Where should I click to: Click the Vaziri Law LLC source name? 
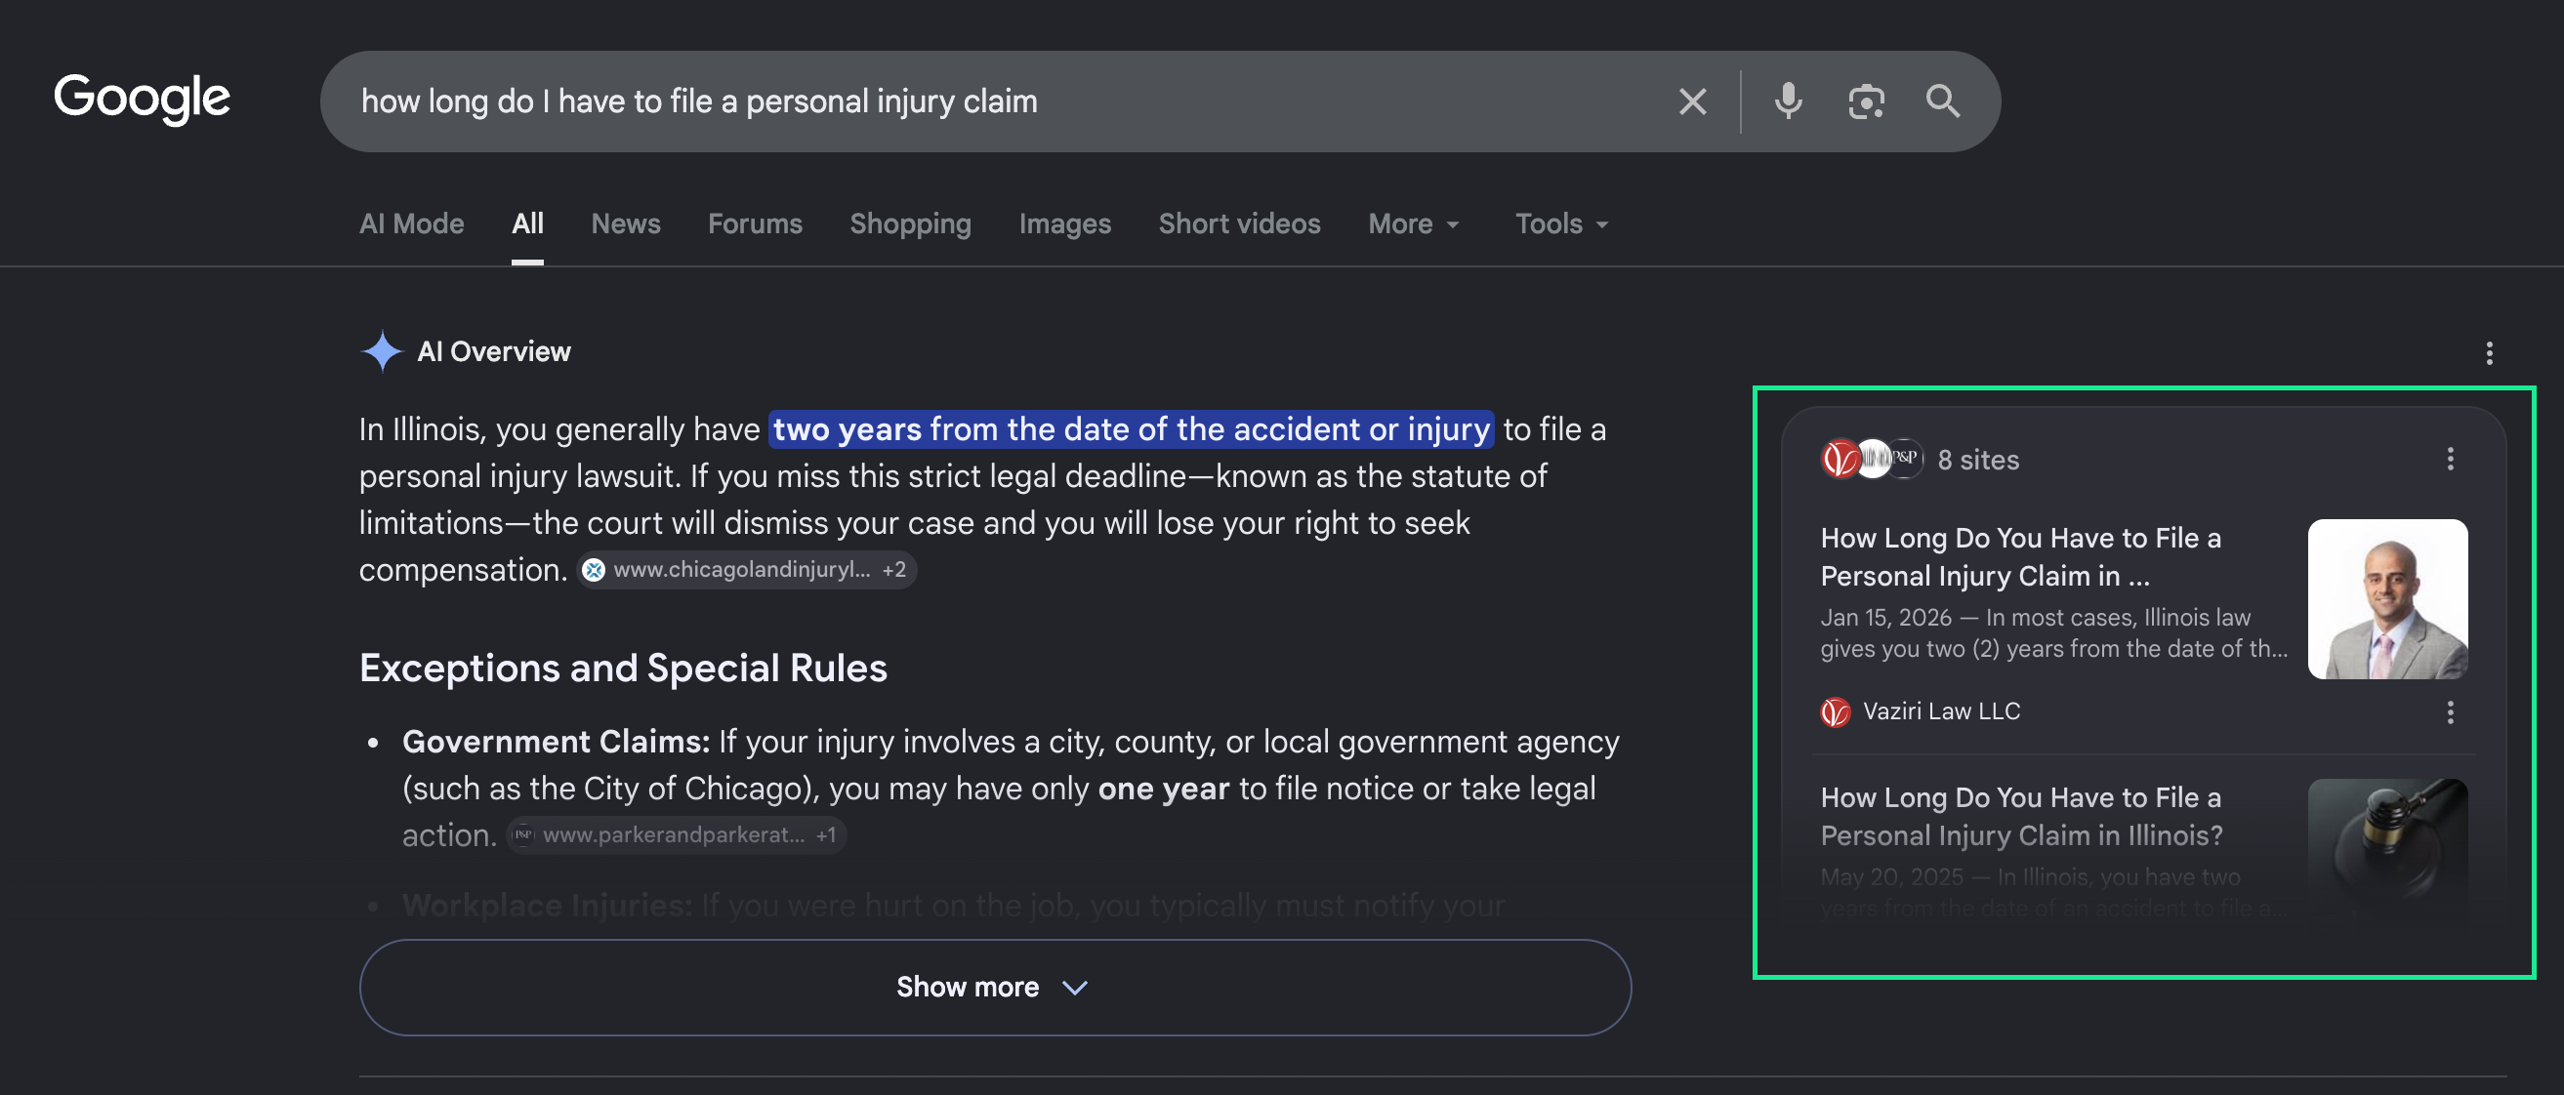(x=1941, y=711)
